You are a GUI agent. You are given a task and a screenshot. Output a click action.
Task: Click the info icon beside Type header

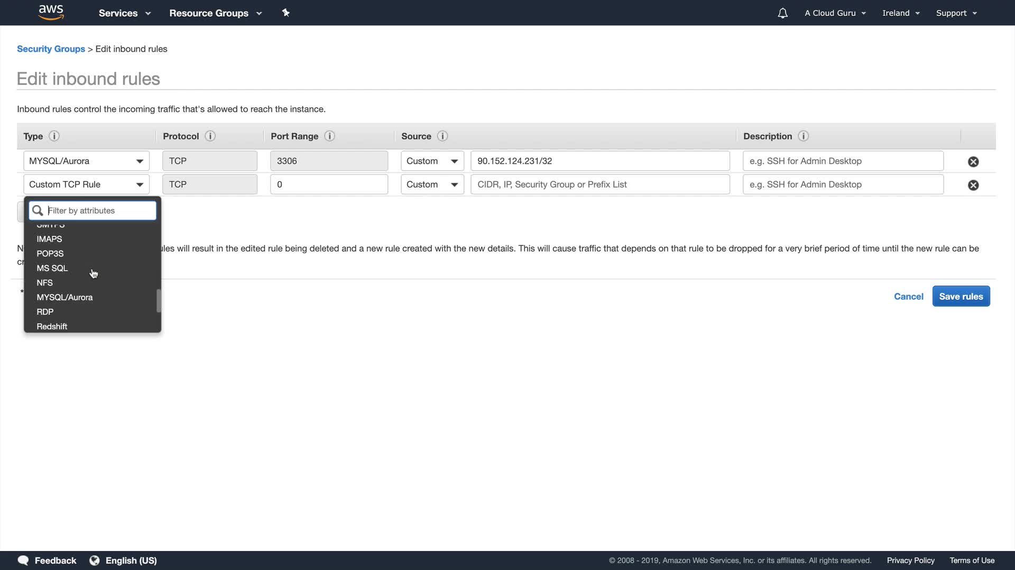(54, 136)
